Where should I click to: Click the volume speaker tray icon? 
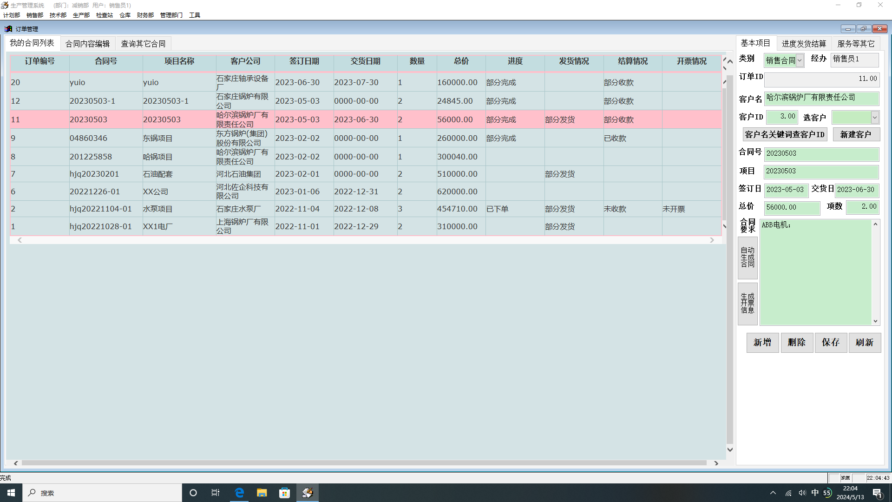pyautogui.click(x=802, y=493)
